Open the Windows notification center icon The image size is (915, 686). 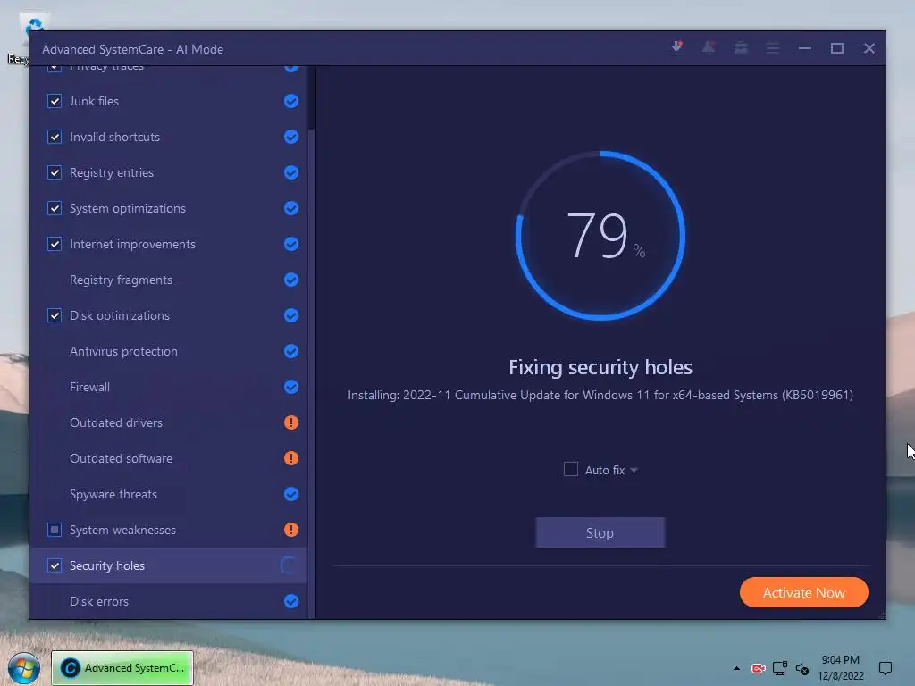tap(886, 668)
